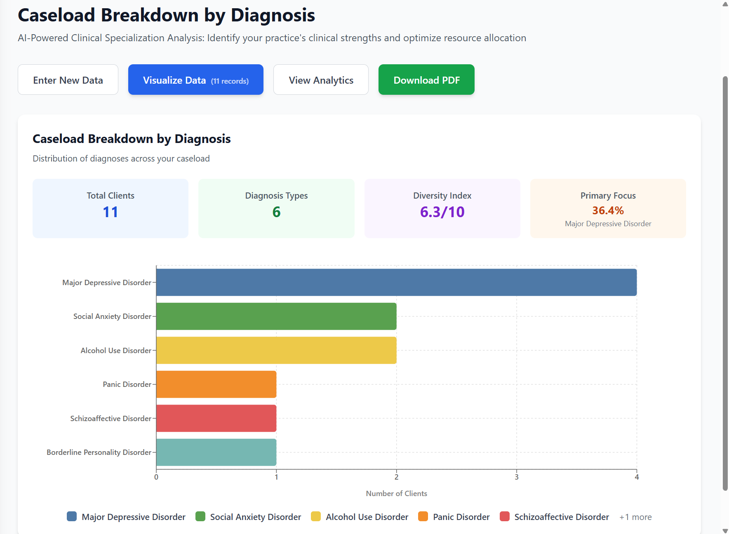The image size is (729, 534).
Task: Select the Diagnosis Types stat card
Action: coord(276,208)
